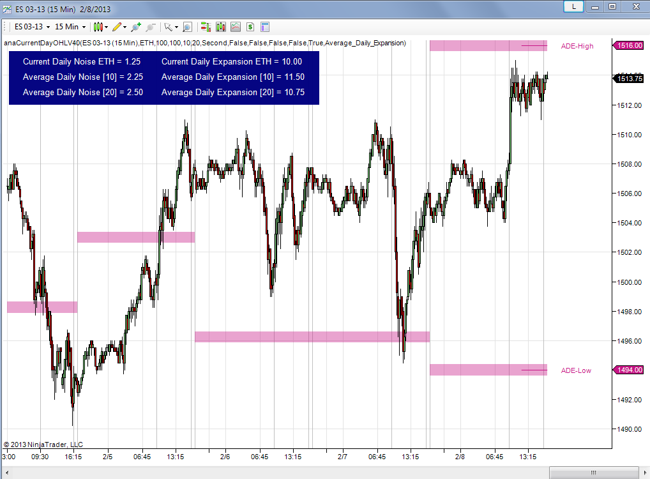Click the 16:15 time axis label
The height and width of the screenshot is (479, 650).
pyautogui.click(x=73, y=457)
